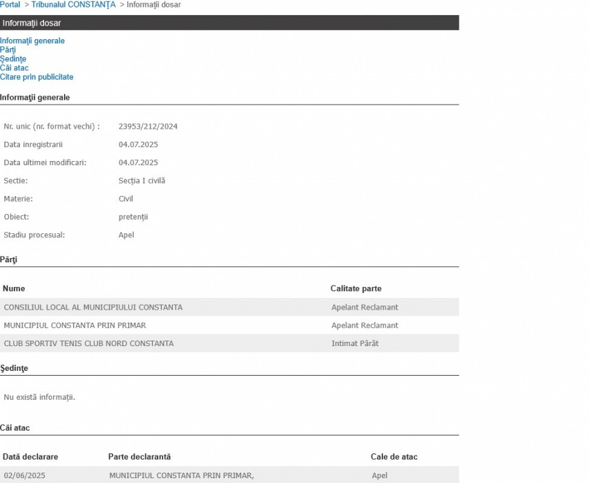Jump to the Ședințe anchor link
The image size is (589, 483).
[13, 59]
